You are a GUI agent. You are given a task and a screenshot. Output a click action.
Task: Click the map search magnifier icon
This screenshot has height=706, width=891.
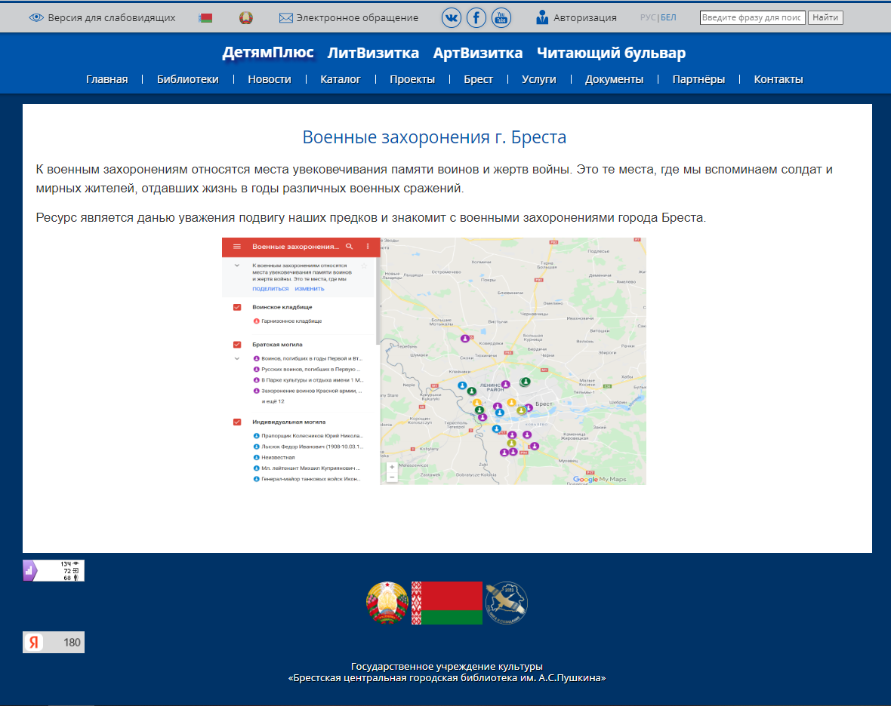click(x=349, y=247)
